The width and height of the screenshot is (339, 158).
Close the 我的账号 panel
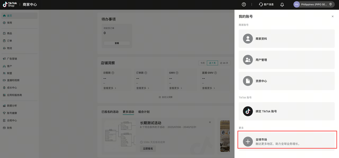click(333, 16)
